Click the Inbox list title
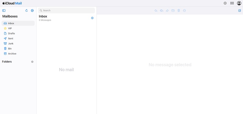This screenshot has height=114, width=243. pyautogui.click(x=43, y=16)
